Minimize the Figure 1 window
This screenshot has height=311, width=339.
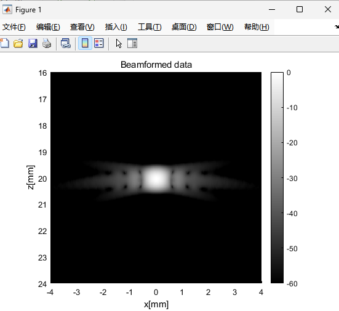pyautogui.click(x=272, y=9)
